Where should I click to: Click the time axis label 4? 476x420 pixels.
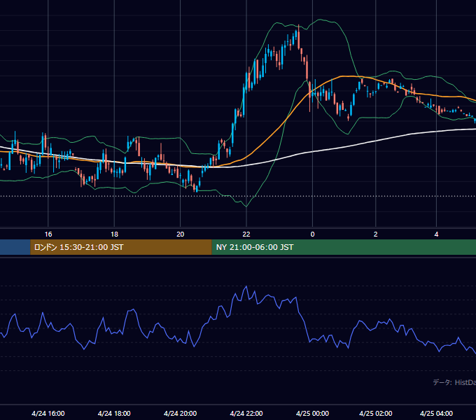coord(436,234)
